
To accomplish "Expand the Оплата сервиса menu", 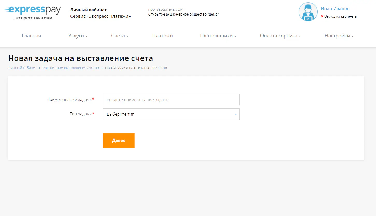I will 279,36.
